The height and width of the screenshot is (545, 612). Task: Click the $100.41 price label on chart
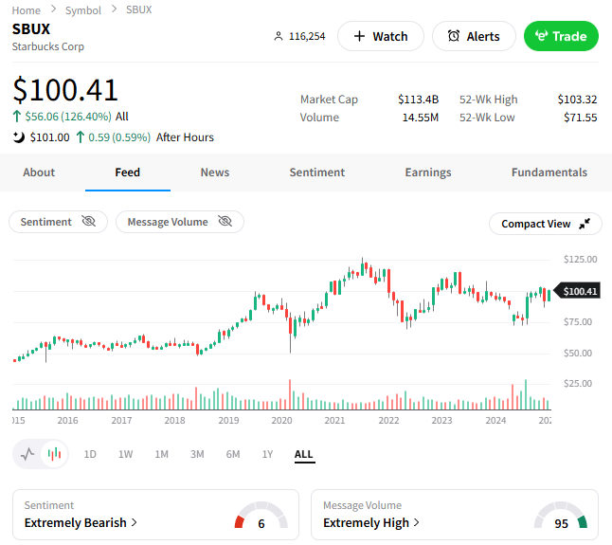[580, 291]
